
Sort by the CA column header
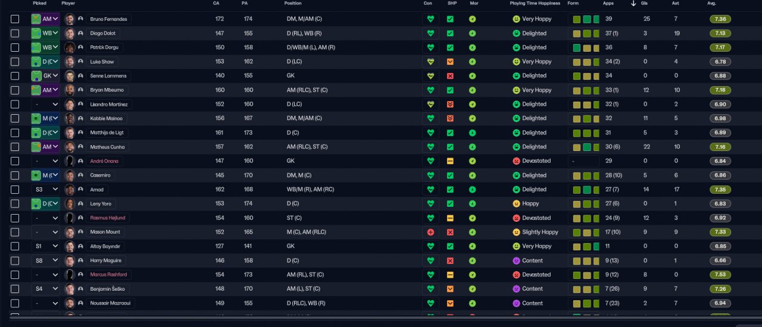point(216,4)
